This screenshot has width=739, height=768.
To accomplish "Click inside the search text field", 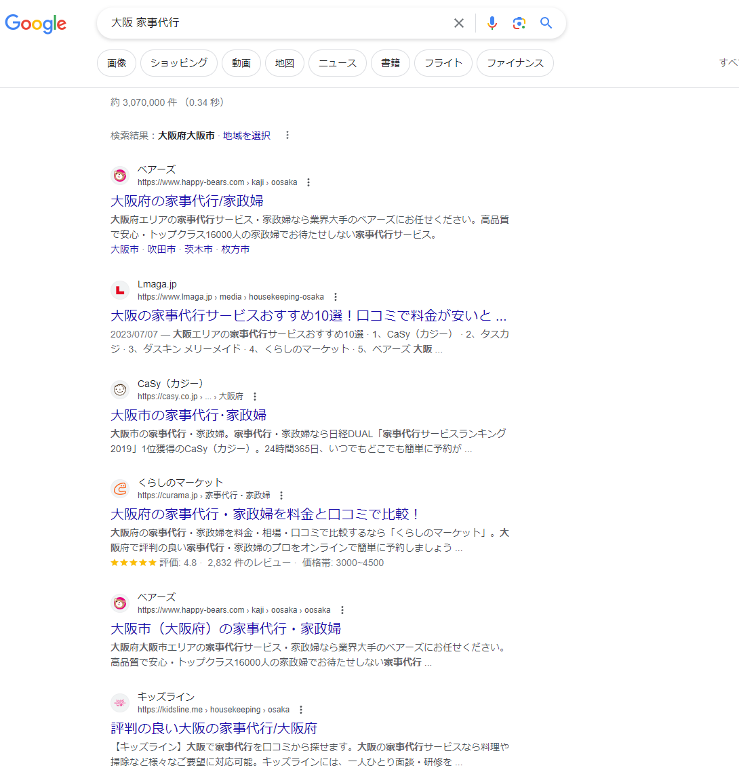I will 271,23.
